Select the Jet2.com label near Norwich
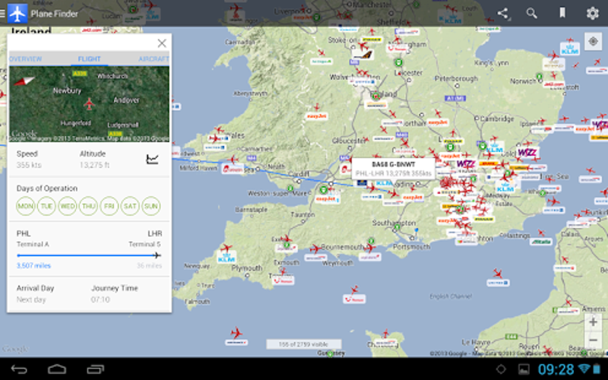Image resolution: width=608 pixels, height=380 pixels. coord(553,84)
